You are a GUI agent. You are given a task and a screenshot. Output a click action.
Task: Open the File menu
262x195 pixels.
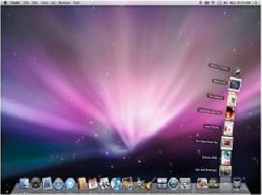(x=26, y=3)
